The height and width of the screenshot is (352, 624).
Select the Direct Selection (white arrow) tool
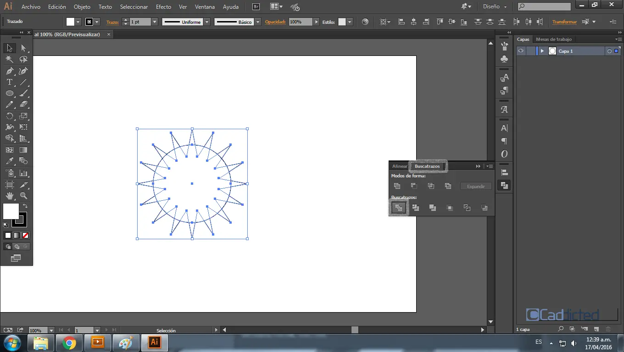click(23, 48)
